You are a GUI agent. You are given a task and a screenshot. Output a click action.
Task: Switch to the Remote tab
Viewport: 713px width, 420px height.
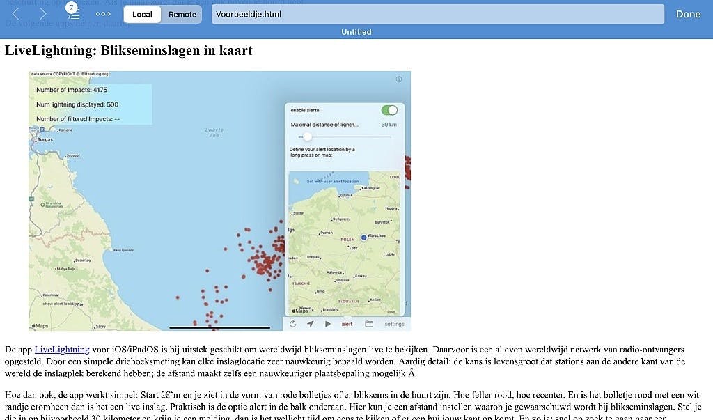(182, 15)
